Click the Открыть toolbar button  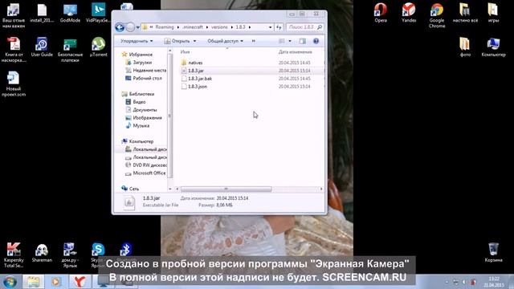tap(177, 41)
